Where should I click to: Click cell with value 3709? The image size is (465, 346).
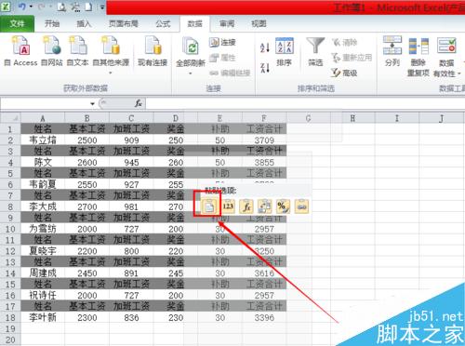(x=264, y=140)
